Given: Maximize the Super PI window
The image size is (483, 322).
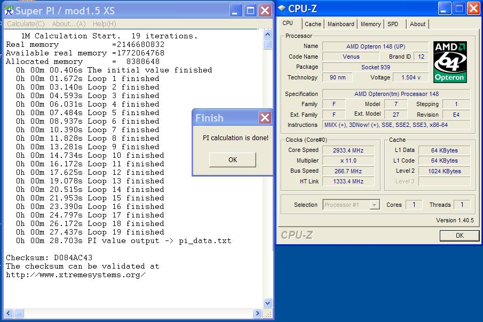Looking at the screenshot, I should tap(250, 11).
